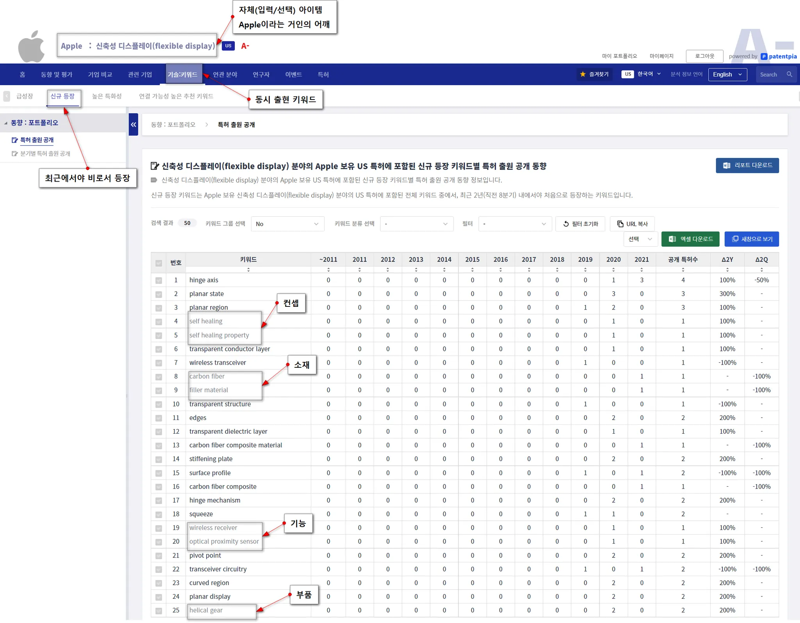Screen dimensions: 800x623
Task: Click the favorites star icon
Action: point(583,74)
